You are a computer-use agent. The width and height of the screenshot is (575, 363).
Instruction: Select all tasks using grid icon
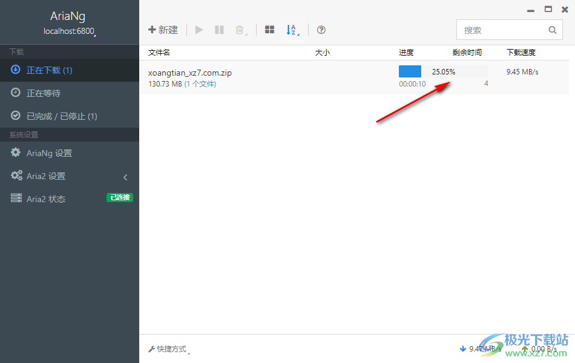point(269,30)
